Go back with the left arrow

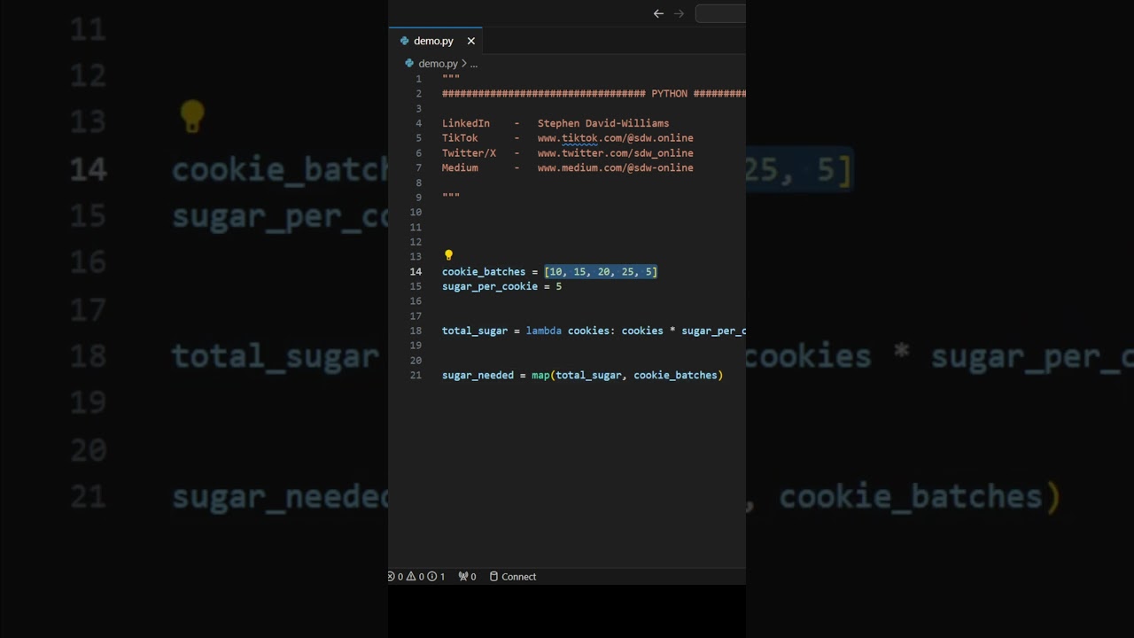click(658, 13)
